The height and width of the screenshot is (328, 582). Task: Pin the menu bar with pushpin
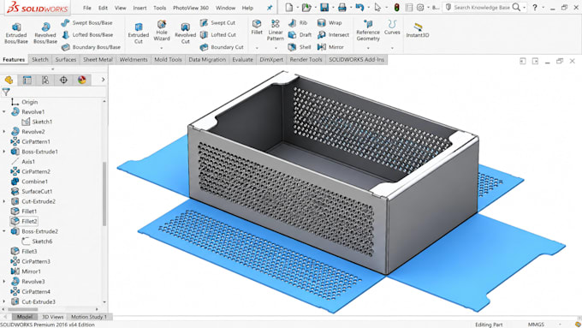point(270,8)
